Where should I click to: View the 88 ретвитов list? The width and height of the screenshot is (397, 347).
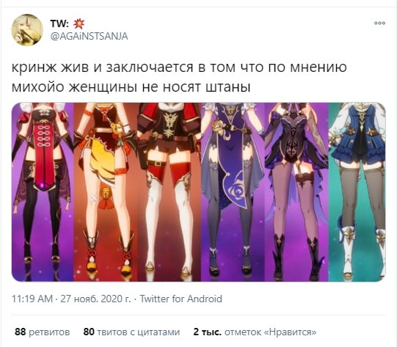(43, 332)
